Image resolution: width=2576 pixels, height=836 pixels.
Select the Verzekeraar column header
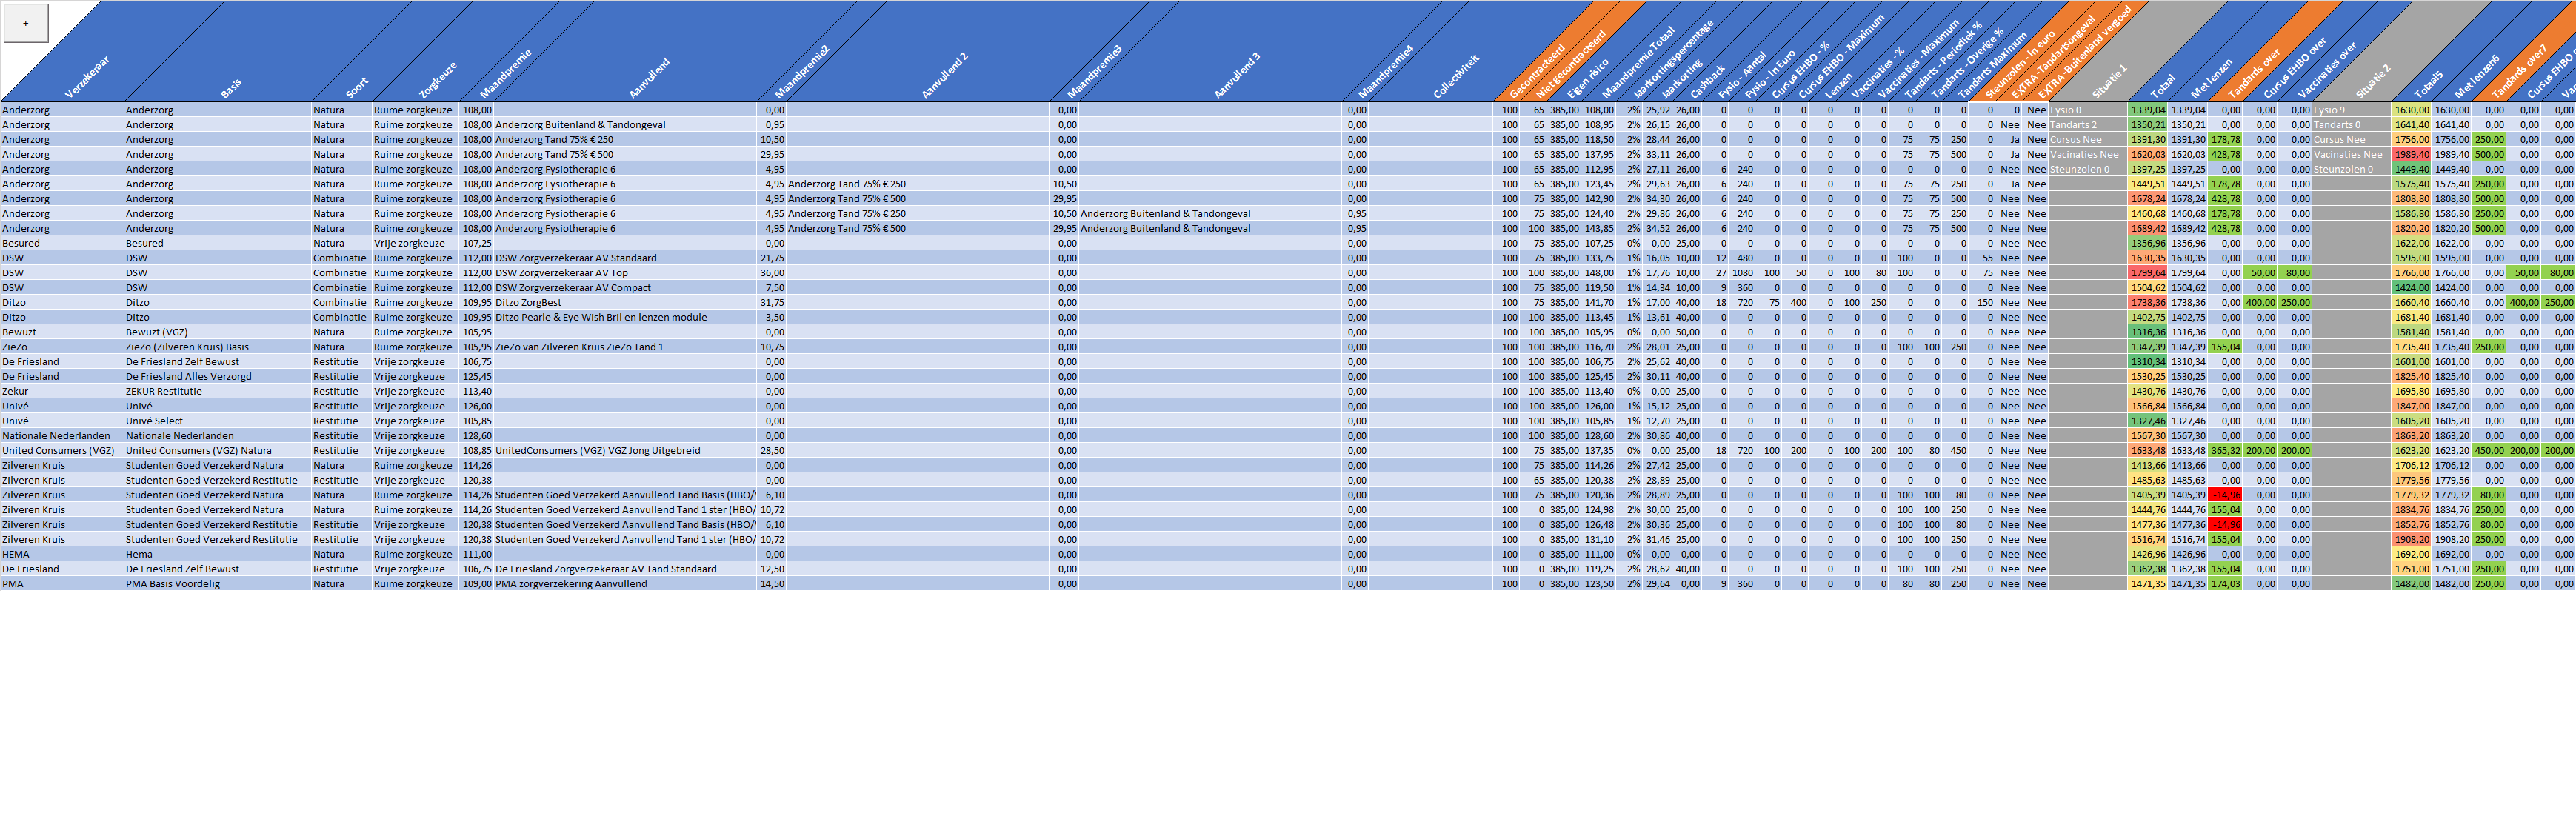[x=85, y=78]
